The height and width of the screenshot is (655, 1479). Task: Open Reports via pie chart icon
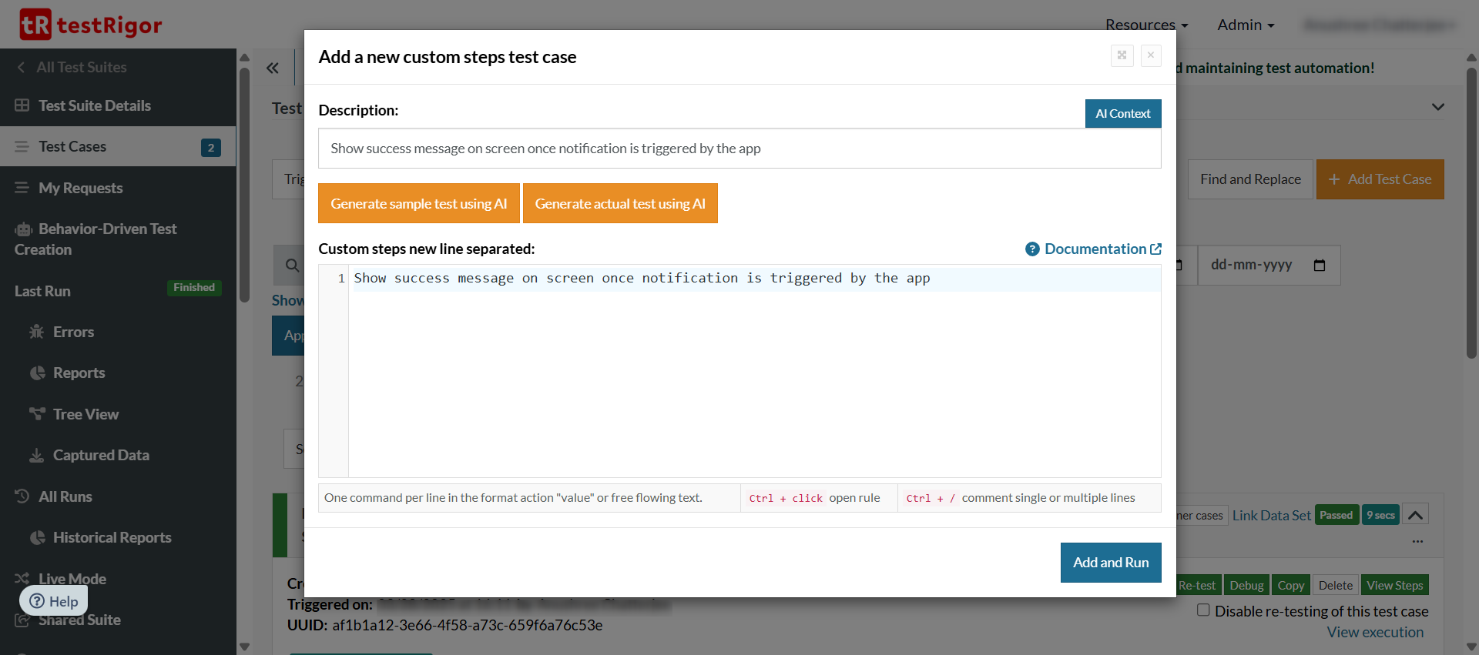tap(37, 373)
